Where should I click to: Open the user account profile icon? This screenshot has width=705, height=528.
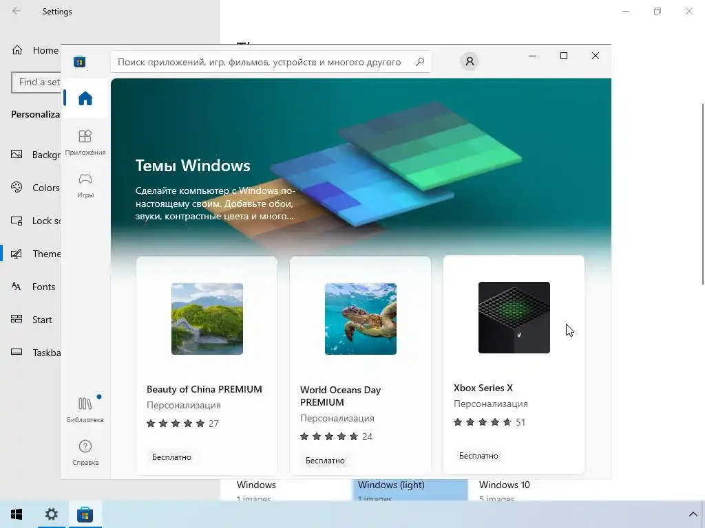coord(470,61)
